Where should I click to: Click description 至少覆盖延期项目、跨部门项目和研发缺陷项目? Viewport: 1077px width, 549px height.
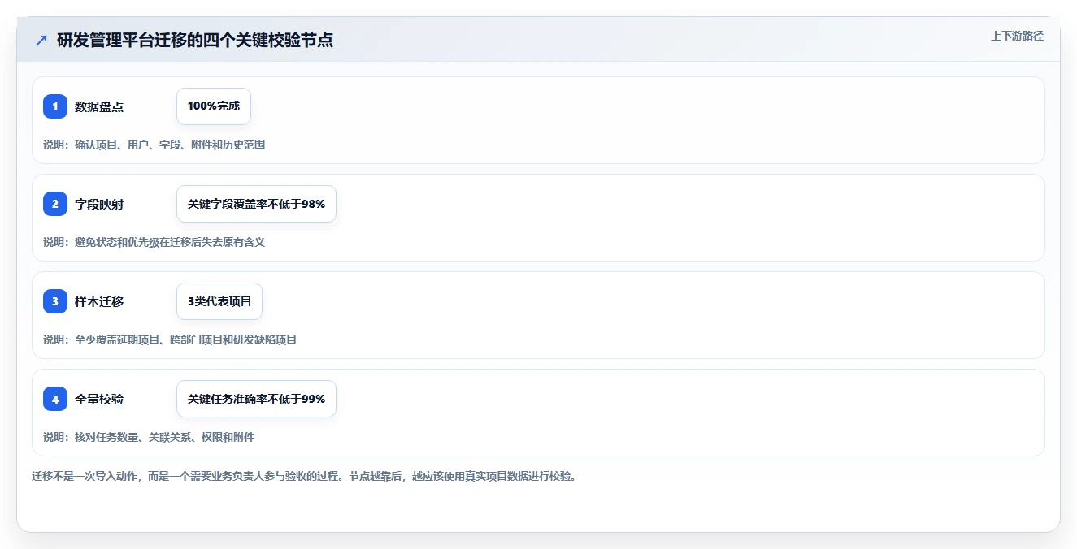pos(186,339)
